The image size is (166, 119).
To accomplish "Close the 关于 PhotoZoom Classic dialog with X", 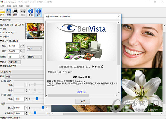I will [x=119, y=17].
